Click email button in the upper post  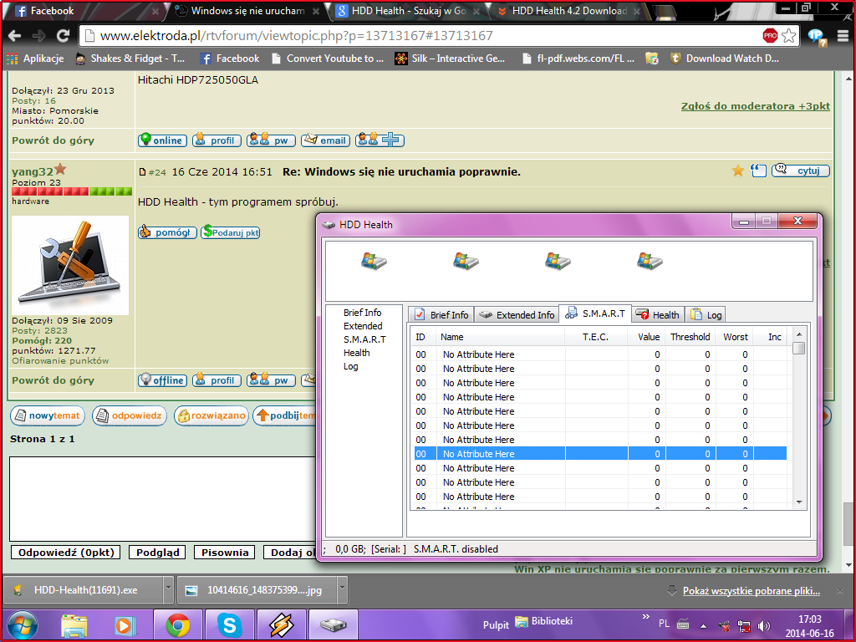[x=325, y=140]
